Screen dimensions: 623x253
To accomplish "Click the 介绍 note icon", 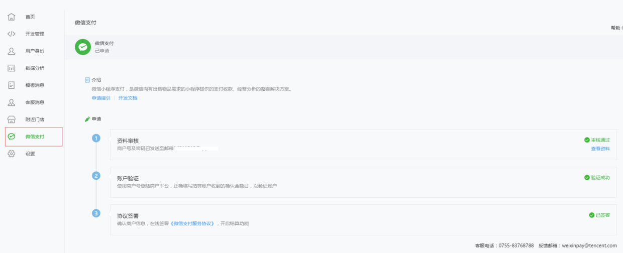I will tap(87, 80).
